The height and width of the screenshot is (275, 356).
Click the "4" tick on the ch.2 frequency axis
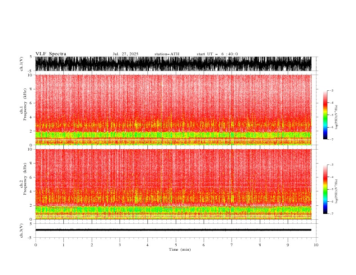[x=31, y=191]
